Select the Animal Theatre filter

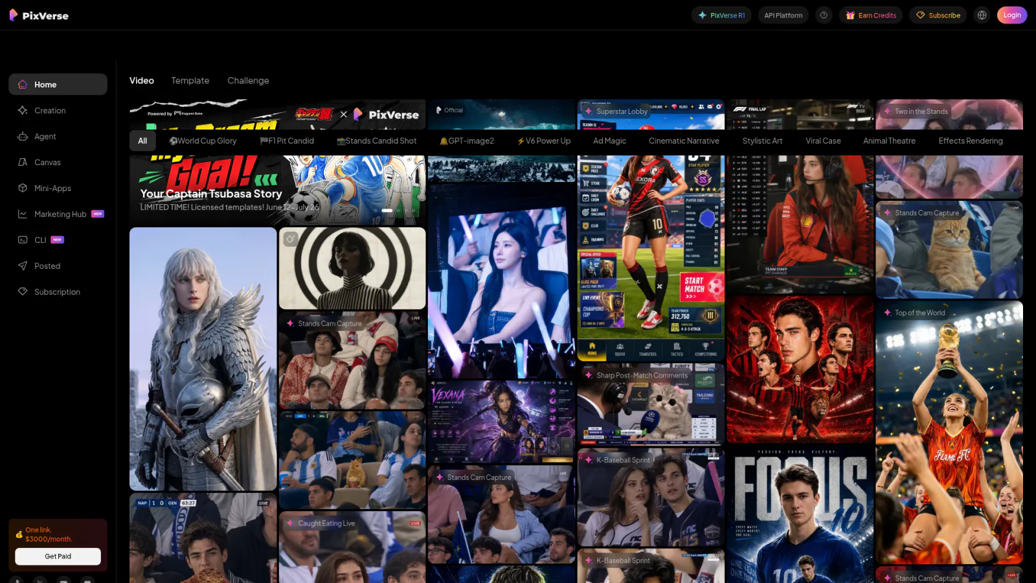[889, 141]
